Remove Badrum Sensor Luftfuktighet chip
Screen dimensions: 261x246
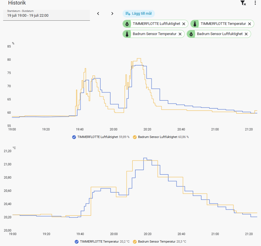point(246,34)
